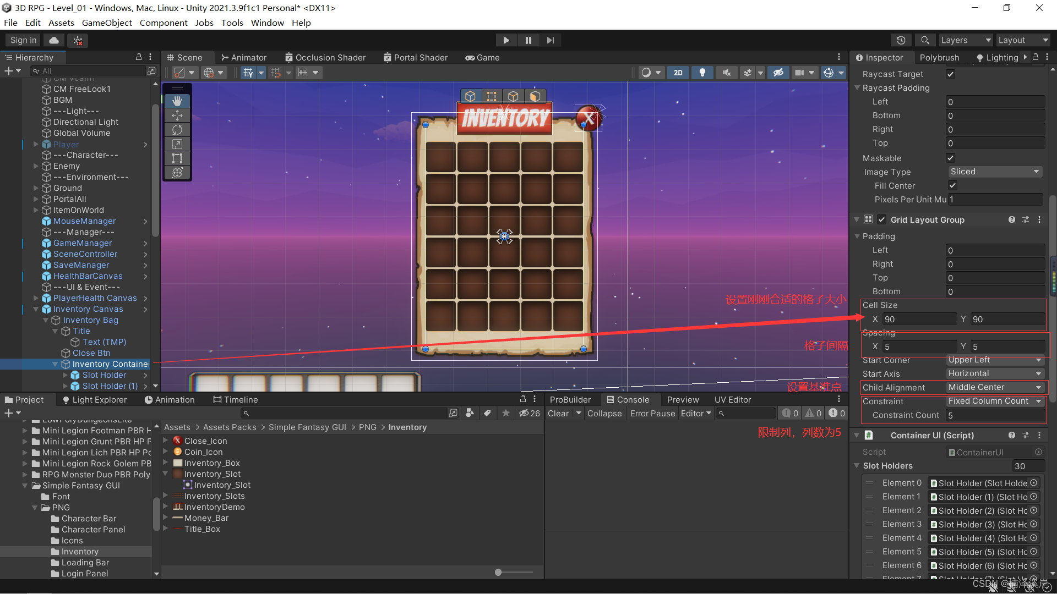
Task: Click the Container UI script help icon
Action: pyautogui.click(x=1011, y=435)
